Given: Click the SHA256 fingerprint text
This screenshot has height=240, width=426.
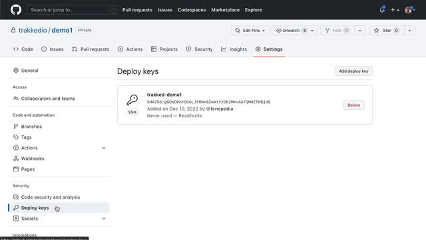Looking at the screenshot, I should [x=208, y=102].
